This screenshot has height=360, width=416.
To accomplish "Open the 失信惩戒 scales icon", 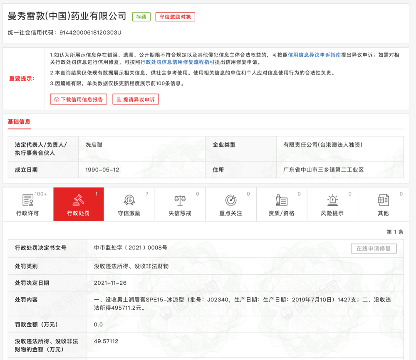I will tap(180, 200).
